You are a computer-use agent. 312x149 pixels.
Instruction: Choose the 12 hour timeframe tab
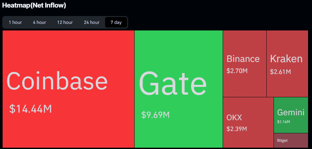click(x=65, y=22)
